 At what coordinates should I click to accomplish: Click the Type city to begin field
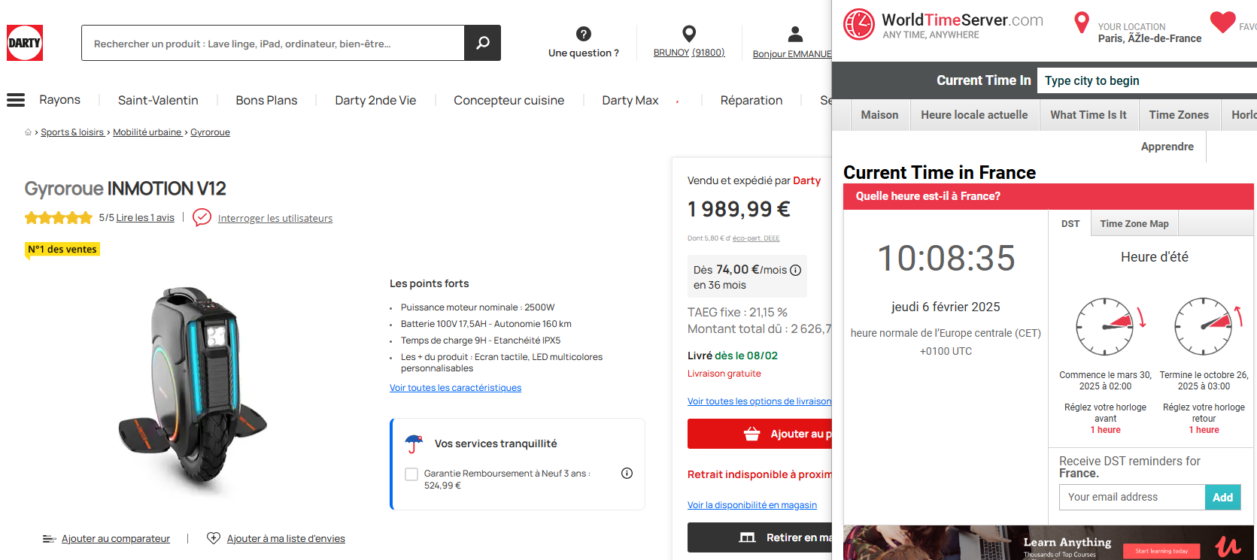1146,80
